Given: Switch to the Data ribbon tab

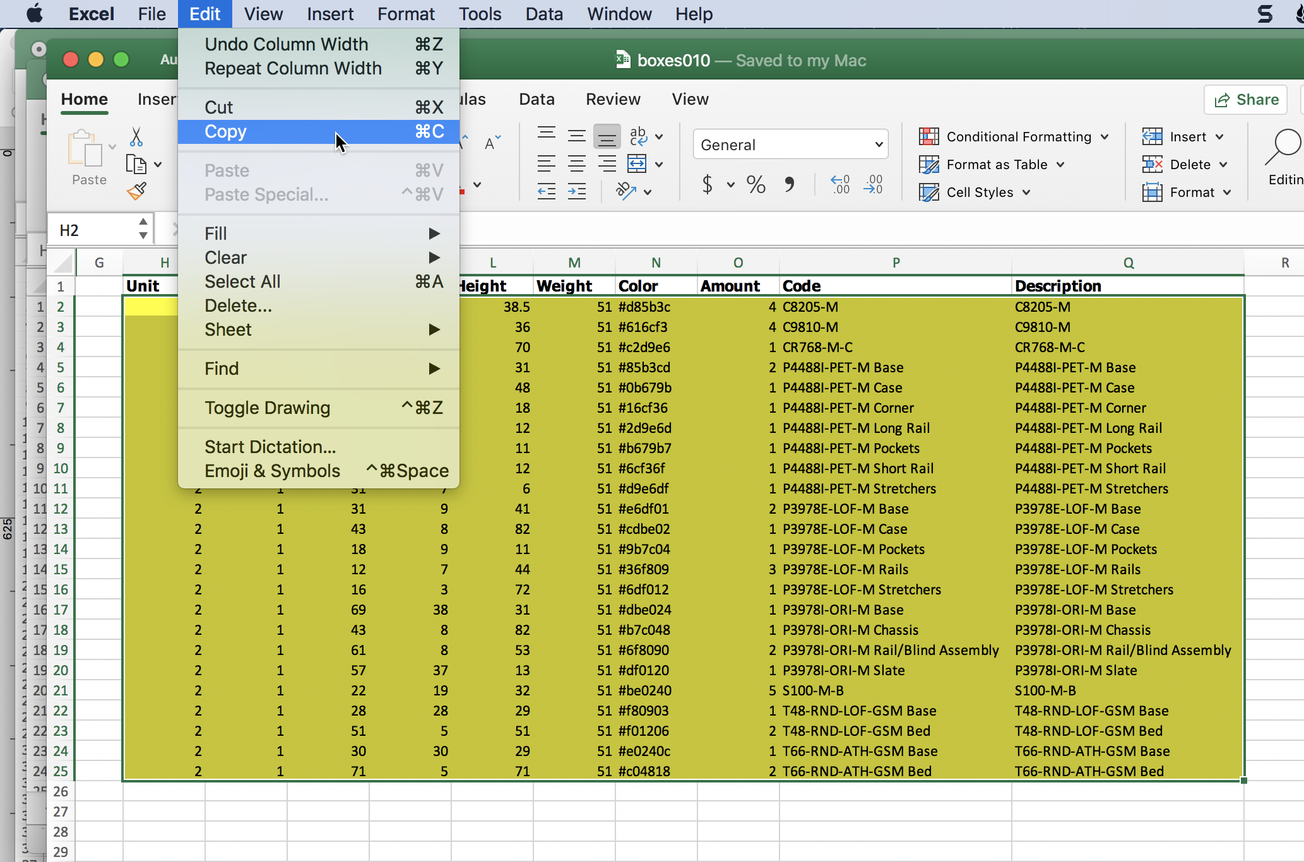Looking at the screenshot, I should pos(536,99).
